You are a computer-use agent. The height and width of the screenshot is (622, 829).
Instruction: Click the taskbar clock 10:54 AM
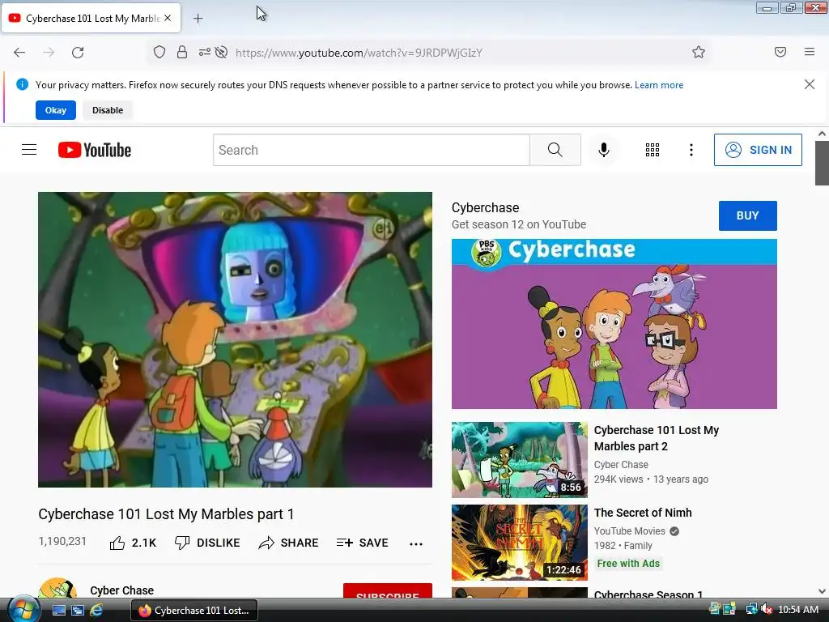(x=798, y=610)
